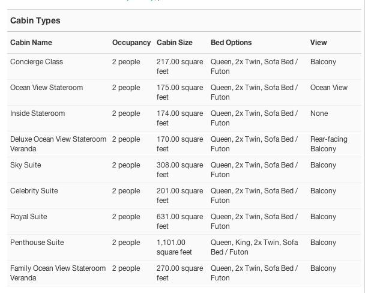Click the Rear-facing Balcony view cell

(x=329, y=144)
